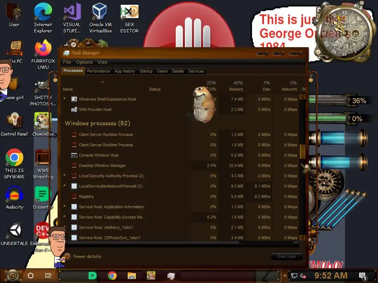Switch to the Startup tab
The image size is (378, 283).
tap(146, 71)
